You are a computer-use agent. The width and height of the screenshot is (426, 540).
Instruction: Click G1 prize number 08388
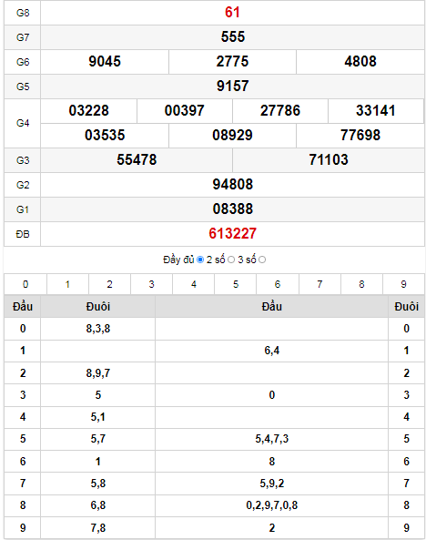tap(232, 209)
